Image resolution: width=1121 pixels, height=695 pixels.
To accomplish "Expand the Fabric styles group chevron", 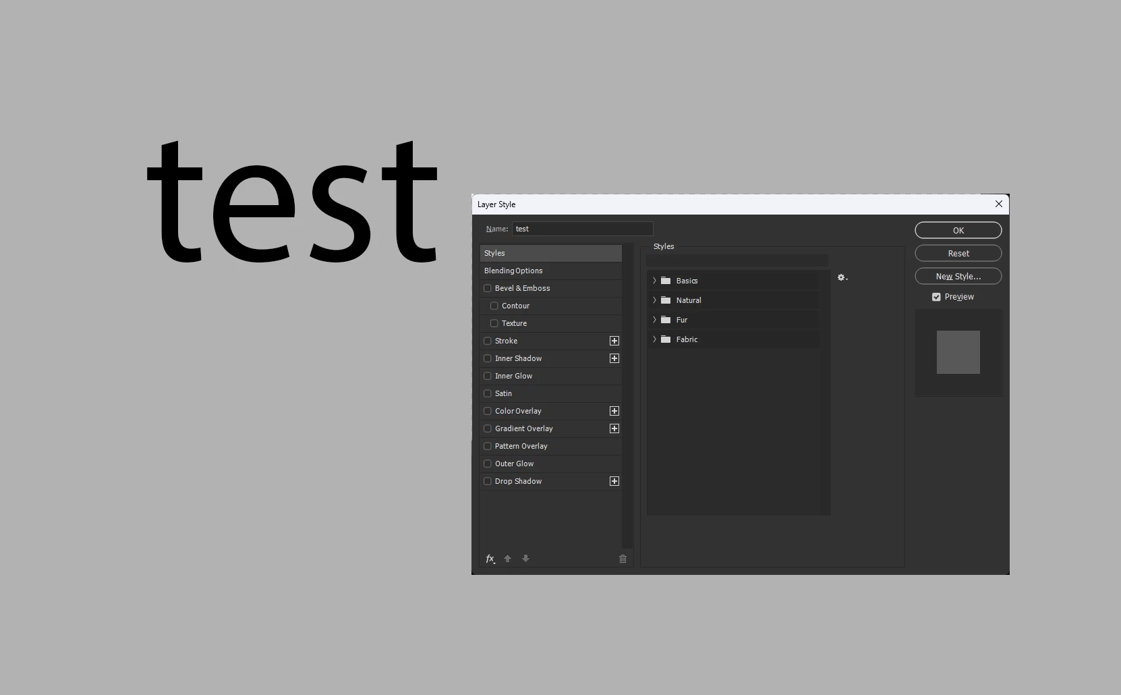I will [654, 339].
